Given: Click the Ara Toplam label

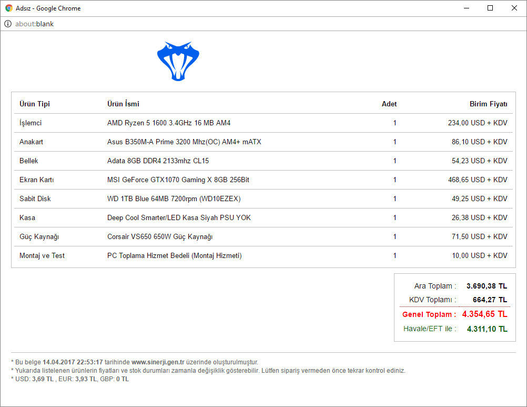Looking at the screenshot, I should pos(435,286).
